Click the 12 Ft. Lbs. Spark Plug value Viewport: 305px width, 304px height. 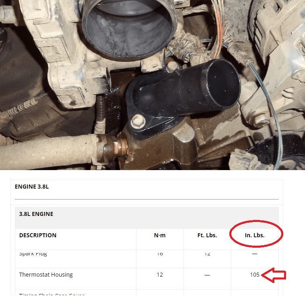click(207, 254)
